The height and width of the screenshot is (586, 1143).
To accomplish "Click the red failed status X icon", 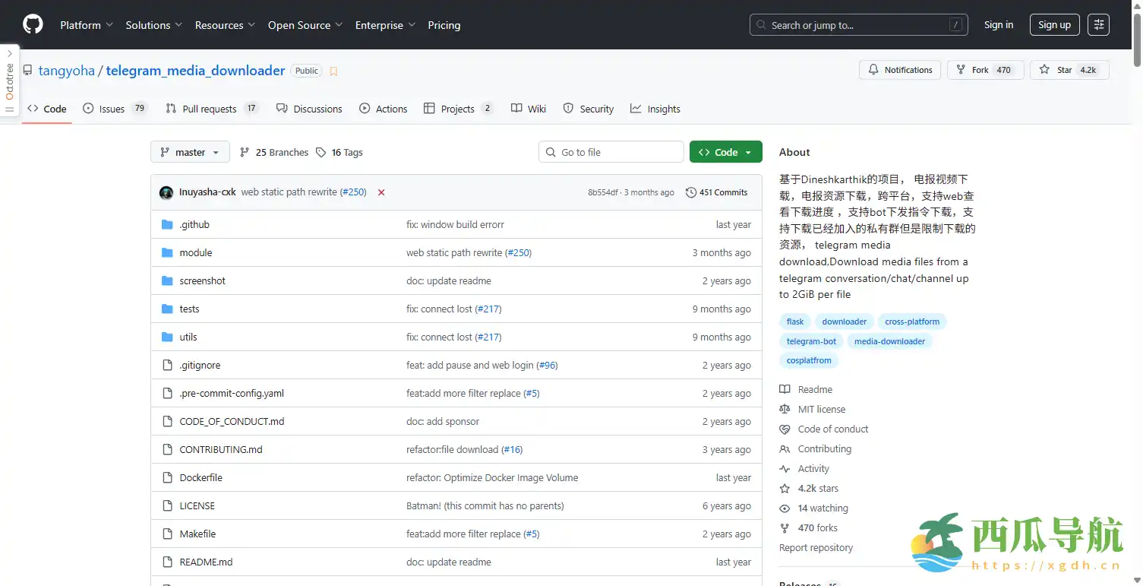I will click(x=381, y=192).
